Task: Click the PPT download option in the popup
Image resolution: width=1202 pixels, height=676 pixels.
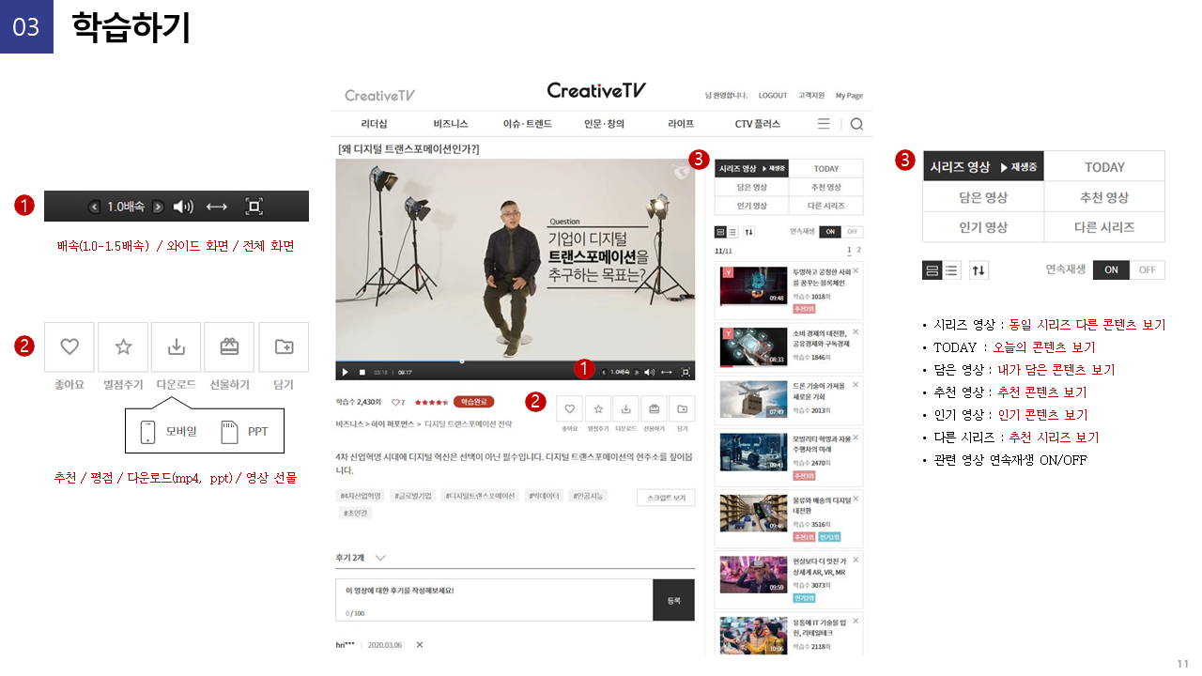Action: click(x=244, y=432)
